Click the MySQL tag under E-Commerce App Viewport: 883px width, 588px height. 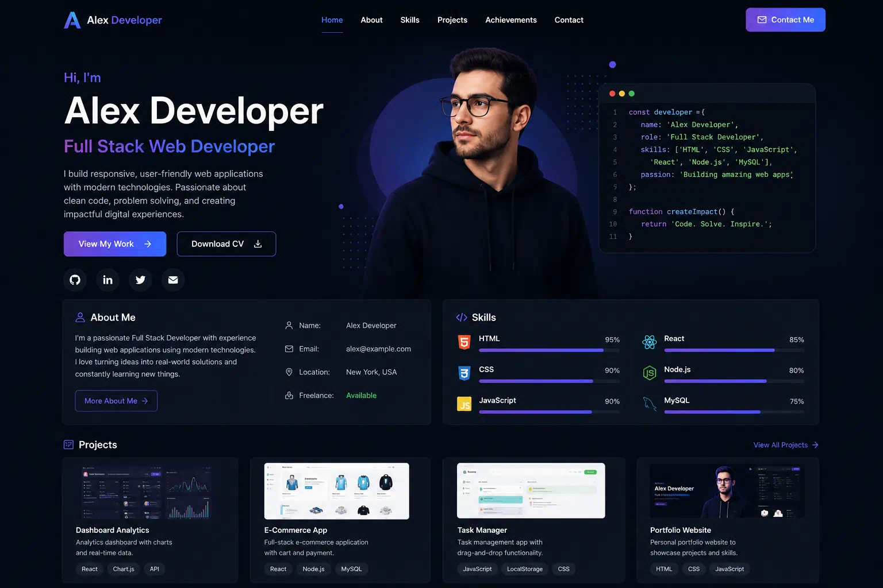tap(351, 569)
